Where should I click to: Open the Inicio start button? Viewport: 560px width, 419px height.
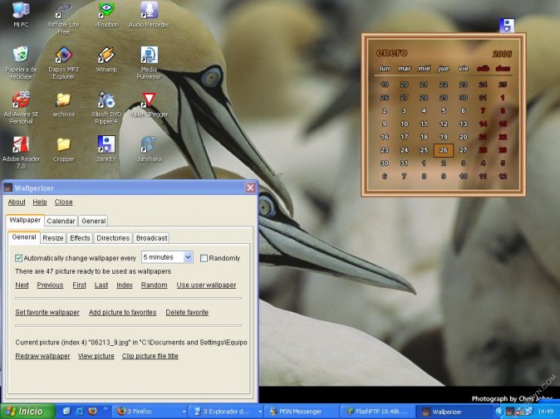(x=25, y=412)
